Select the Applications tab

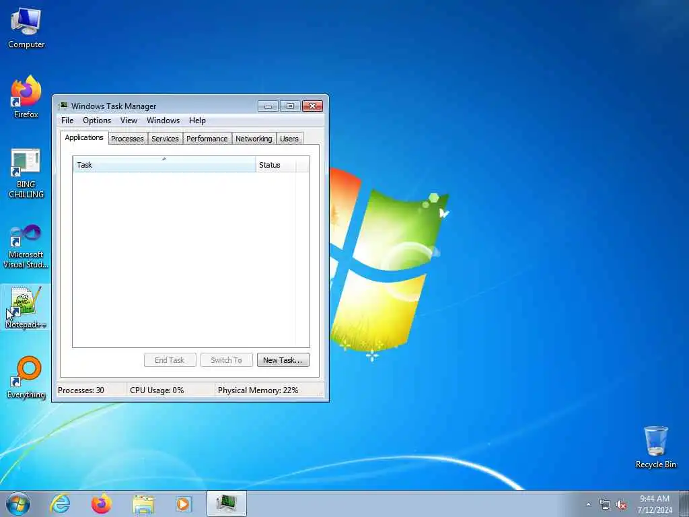[84, 137]
